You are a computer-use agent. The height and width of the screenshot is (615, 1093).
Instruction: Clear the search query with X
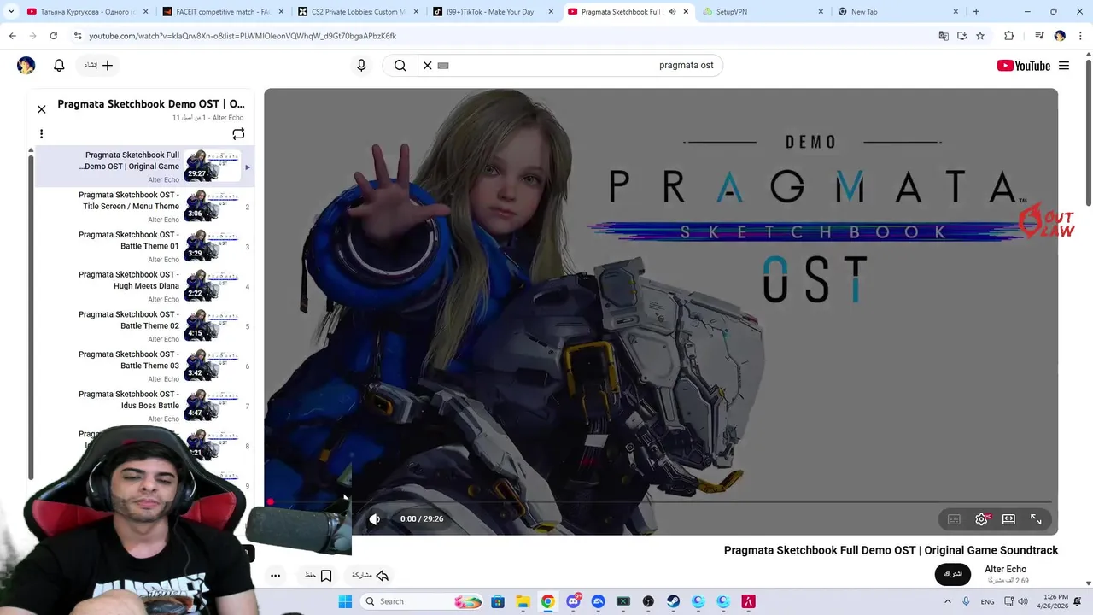point(428,66)
